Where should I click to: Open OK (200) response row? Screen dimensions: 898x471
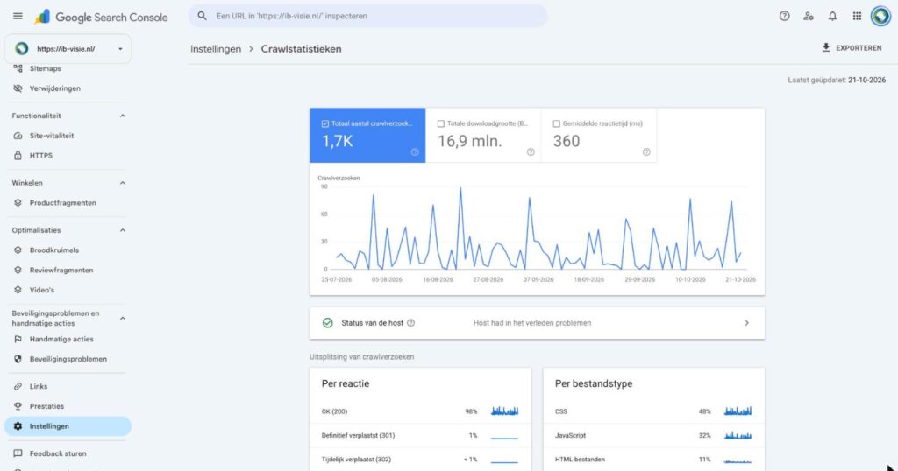tap(420, 411)
